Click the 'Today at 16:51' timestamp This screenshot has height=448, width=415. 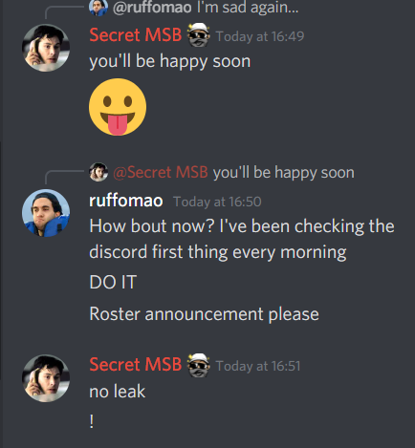coord(258,366)
